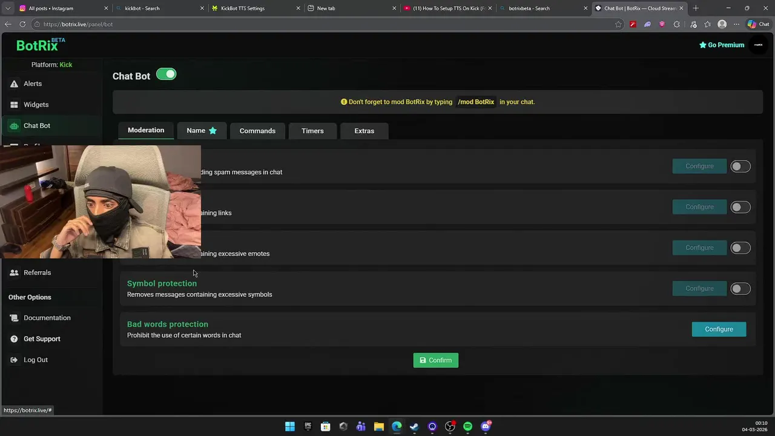Switch to the Extras tab
Viewport: 775px width, 436px height.
pyautogui.click(x=364, y=131)
